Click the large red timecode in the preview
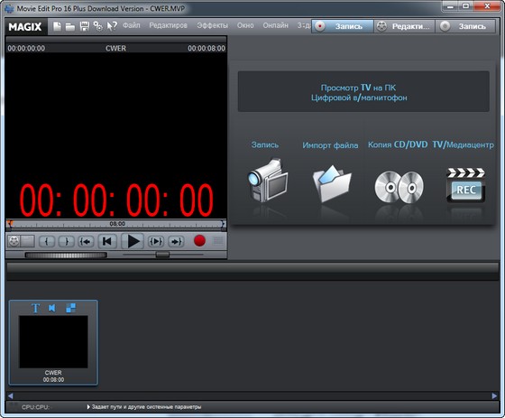This screenshot has height=418, width=505. click(x=116, y=200)
